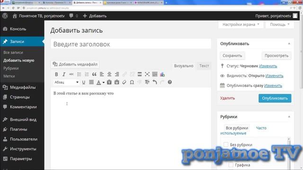Insert the Read More tag
Screen dimensions: 303x170
(x=140, y=75)
